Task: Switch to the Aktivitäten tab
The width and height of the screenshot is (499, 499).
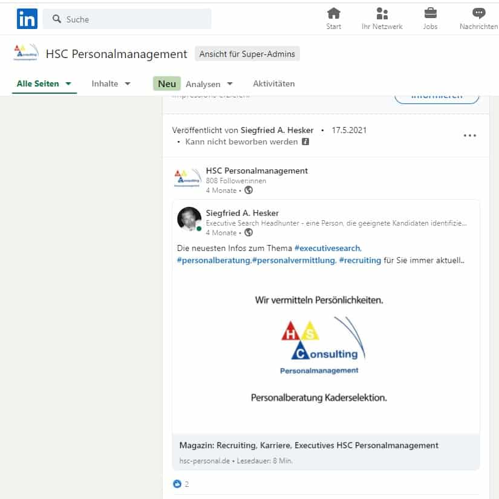Action: [273, 83]
